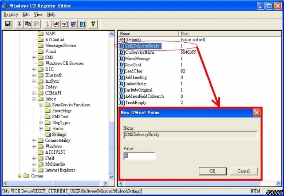This screenshot has height=196, width=284.
Task: Click the string icon beside (Default)
Action: coord(122,40)
